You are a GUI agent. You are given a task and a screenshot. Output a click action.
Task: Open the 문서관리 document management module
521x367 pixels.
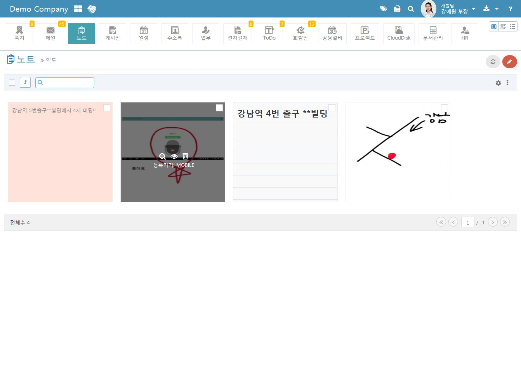[433, 34]
